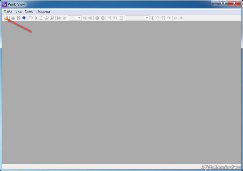Open the Помощь menu

pyautogui.click(x=43, y=11)
